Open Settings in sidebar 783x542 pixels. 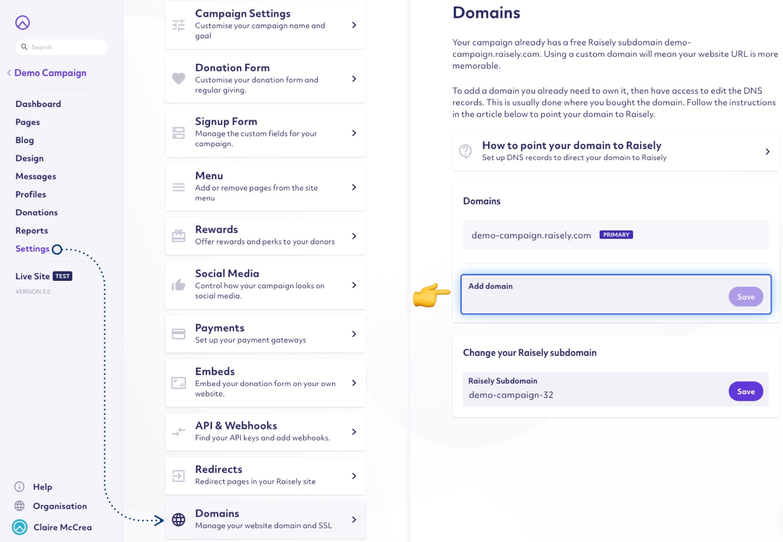coord(32,249)
